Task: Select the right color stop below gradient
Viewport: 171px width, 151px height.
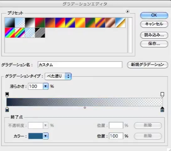Action: [163, 109]
